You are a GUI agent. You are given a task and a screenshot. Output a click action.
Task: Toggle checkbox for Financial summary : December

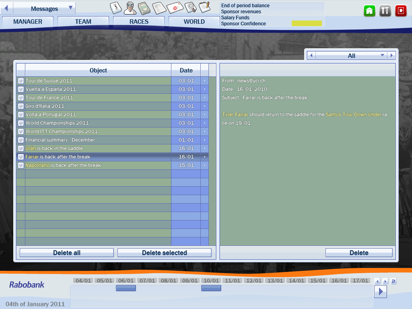(21, 140)
